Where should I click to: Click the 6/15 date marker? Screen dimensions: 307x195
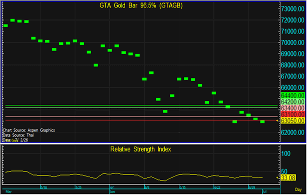(x=182, y=187)
